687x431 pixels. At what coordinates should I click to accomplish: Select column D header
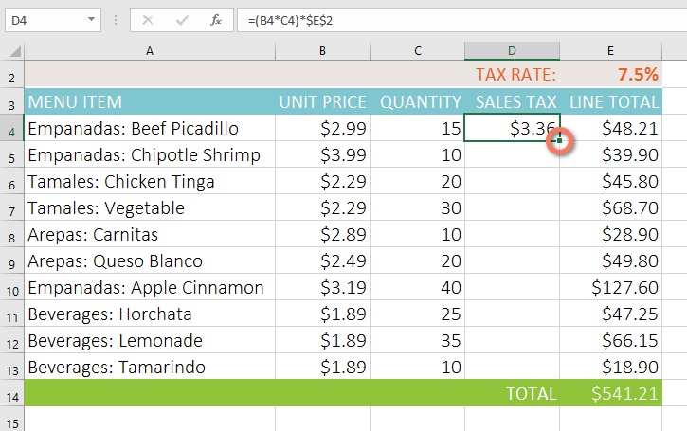pyautogui.click(x=512, y=50)
